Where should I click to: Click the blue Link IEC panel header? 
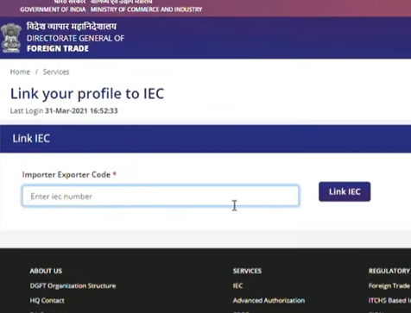[x=205, y=139]
